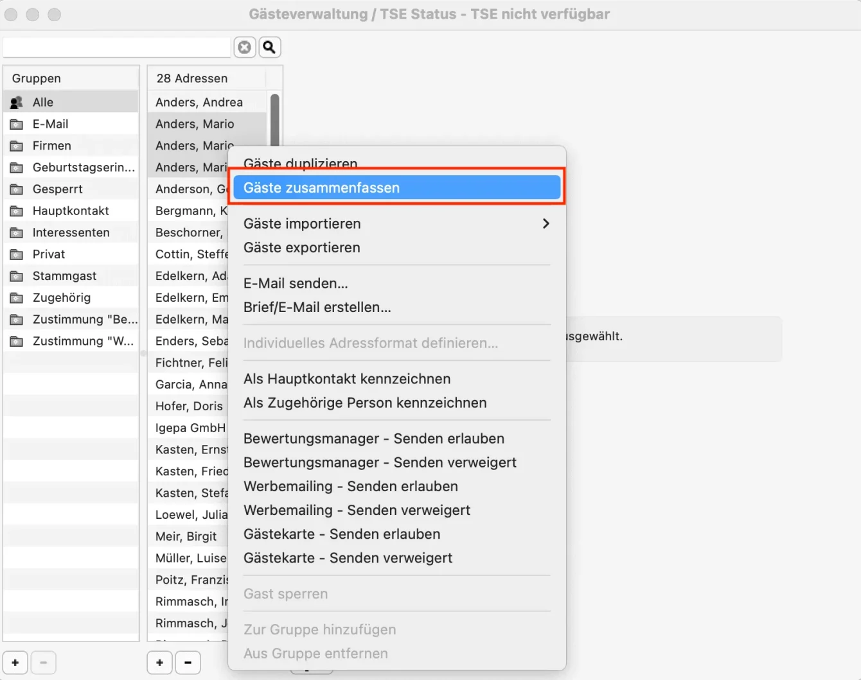Select Bewertungsmanager - Senden verweigert
861x680 pixels.
tap(396, 462)
